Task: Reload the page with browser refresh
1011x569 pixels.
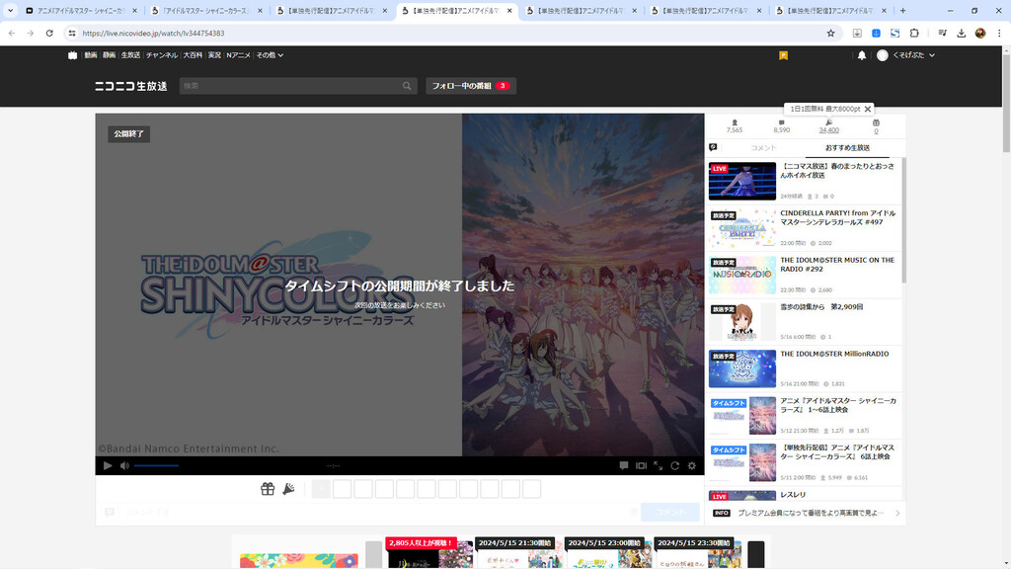Action: click(x=49, y=33)
